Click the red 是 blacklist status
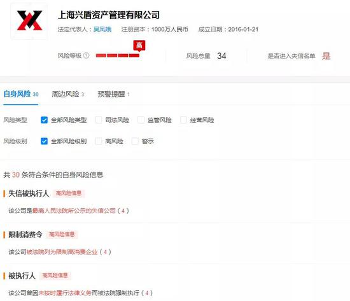This screenshot has width=350, height=301. 326,56
